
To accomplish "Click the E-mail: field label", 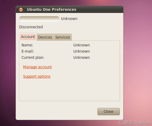I will point(28,51).
